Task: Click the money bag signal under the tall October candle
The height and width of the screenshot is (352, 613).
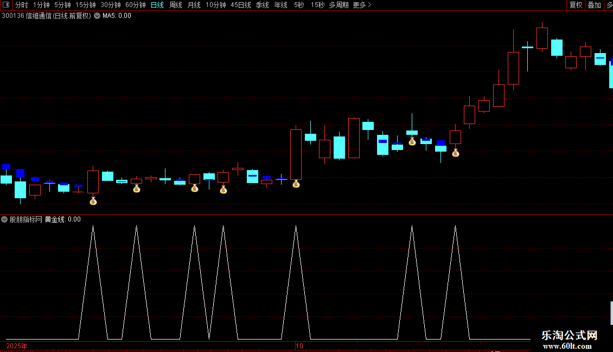Action: click(x=296, y=184)
